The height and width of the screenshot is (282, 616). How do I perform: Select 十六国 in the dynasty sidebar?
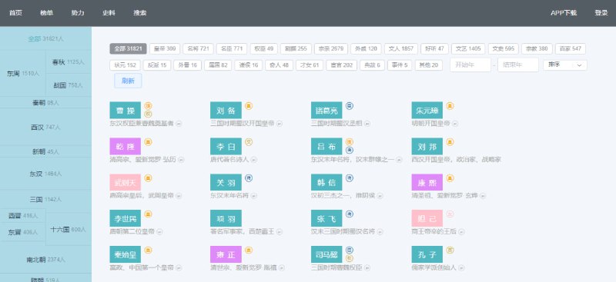coord(69,230)
